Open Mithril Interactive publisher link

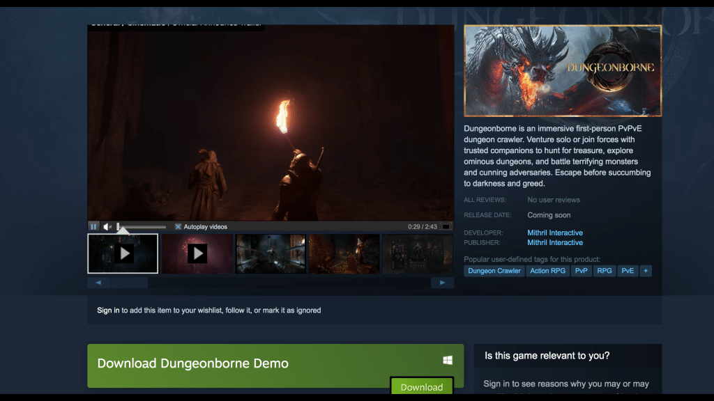pos(555,242)
